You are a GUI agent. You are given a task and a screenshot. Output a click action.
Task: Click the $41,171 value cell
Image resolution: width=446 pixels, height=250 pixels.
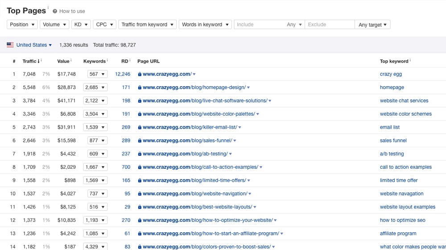tap(66, 100)
